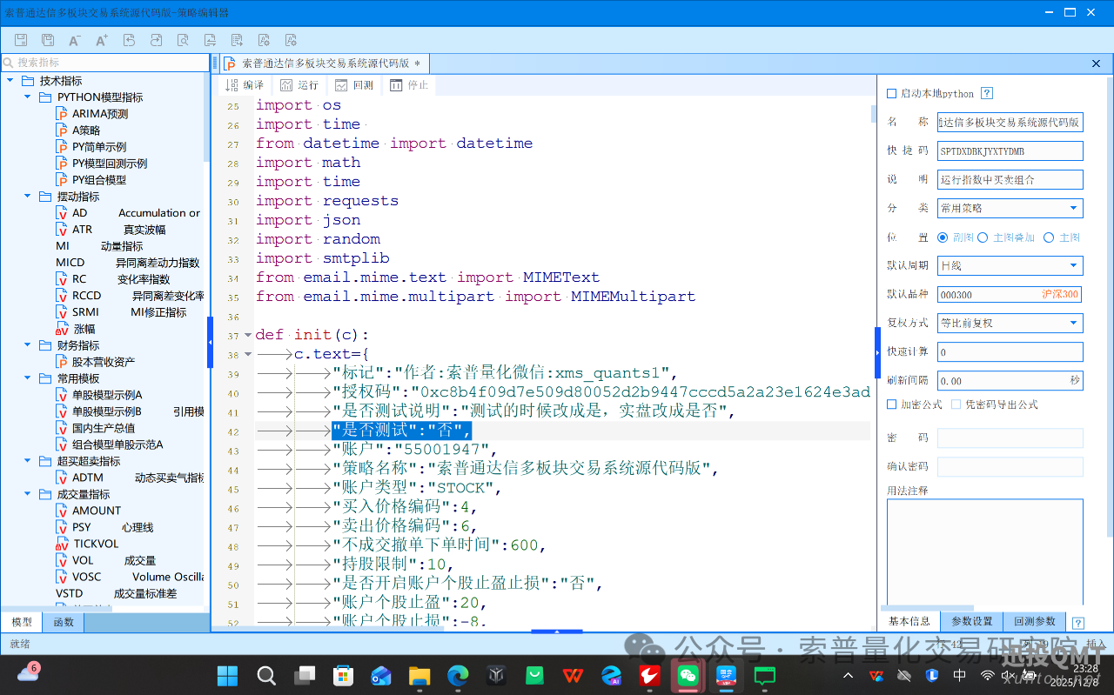
Task: Click the 回测 backtest toolbar button
Action: pos(353,85)
